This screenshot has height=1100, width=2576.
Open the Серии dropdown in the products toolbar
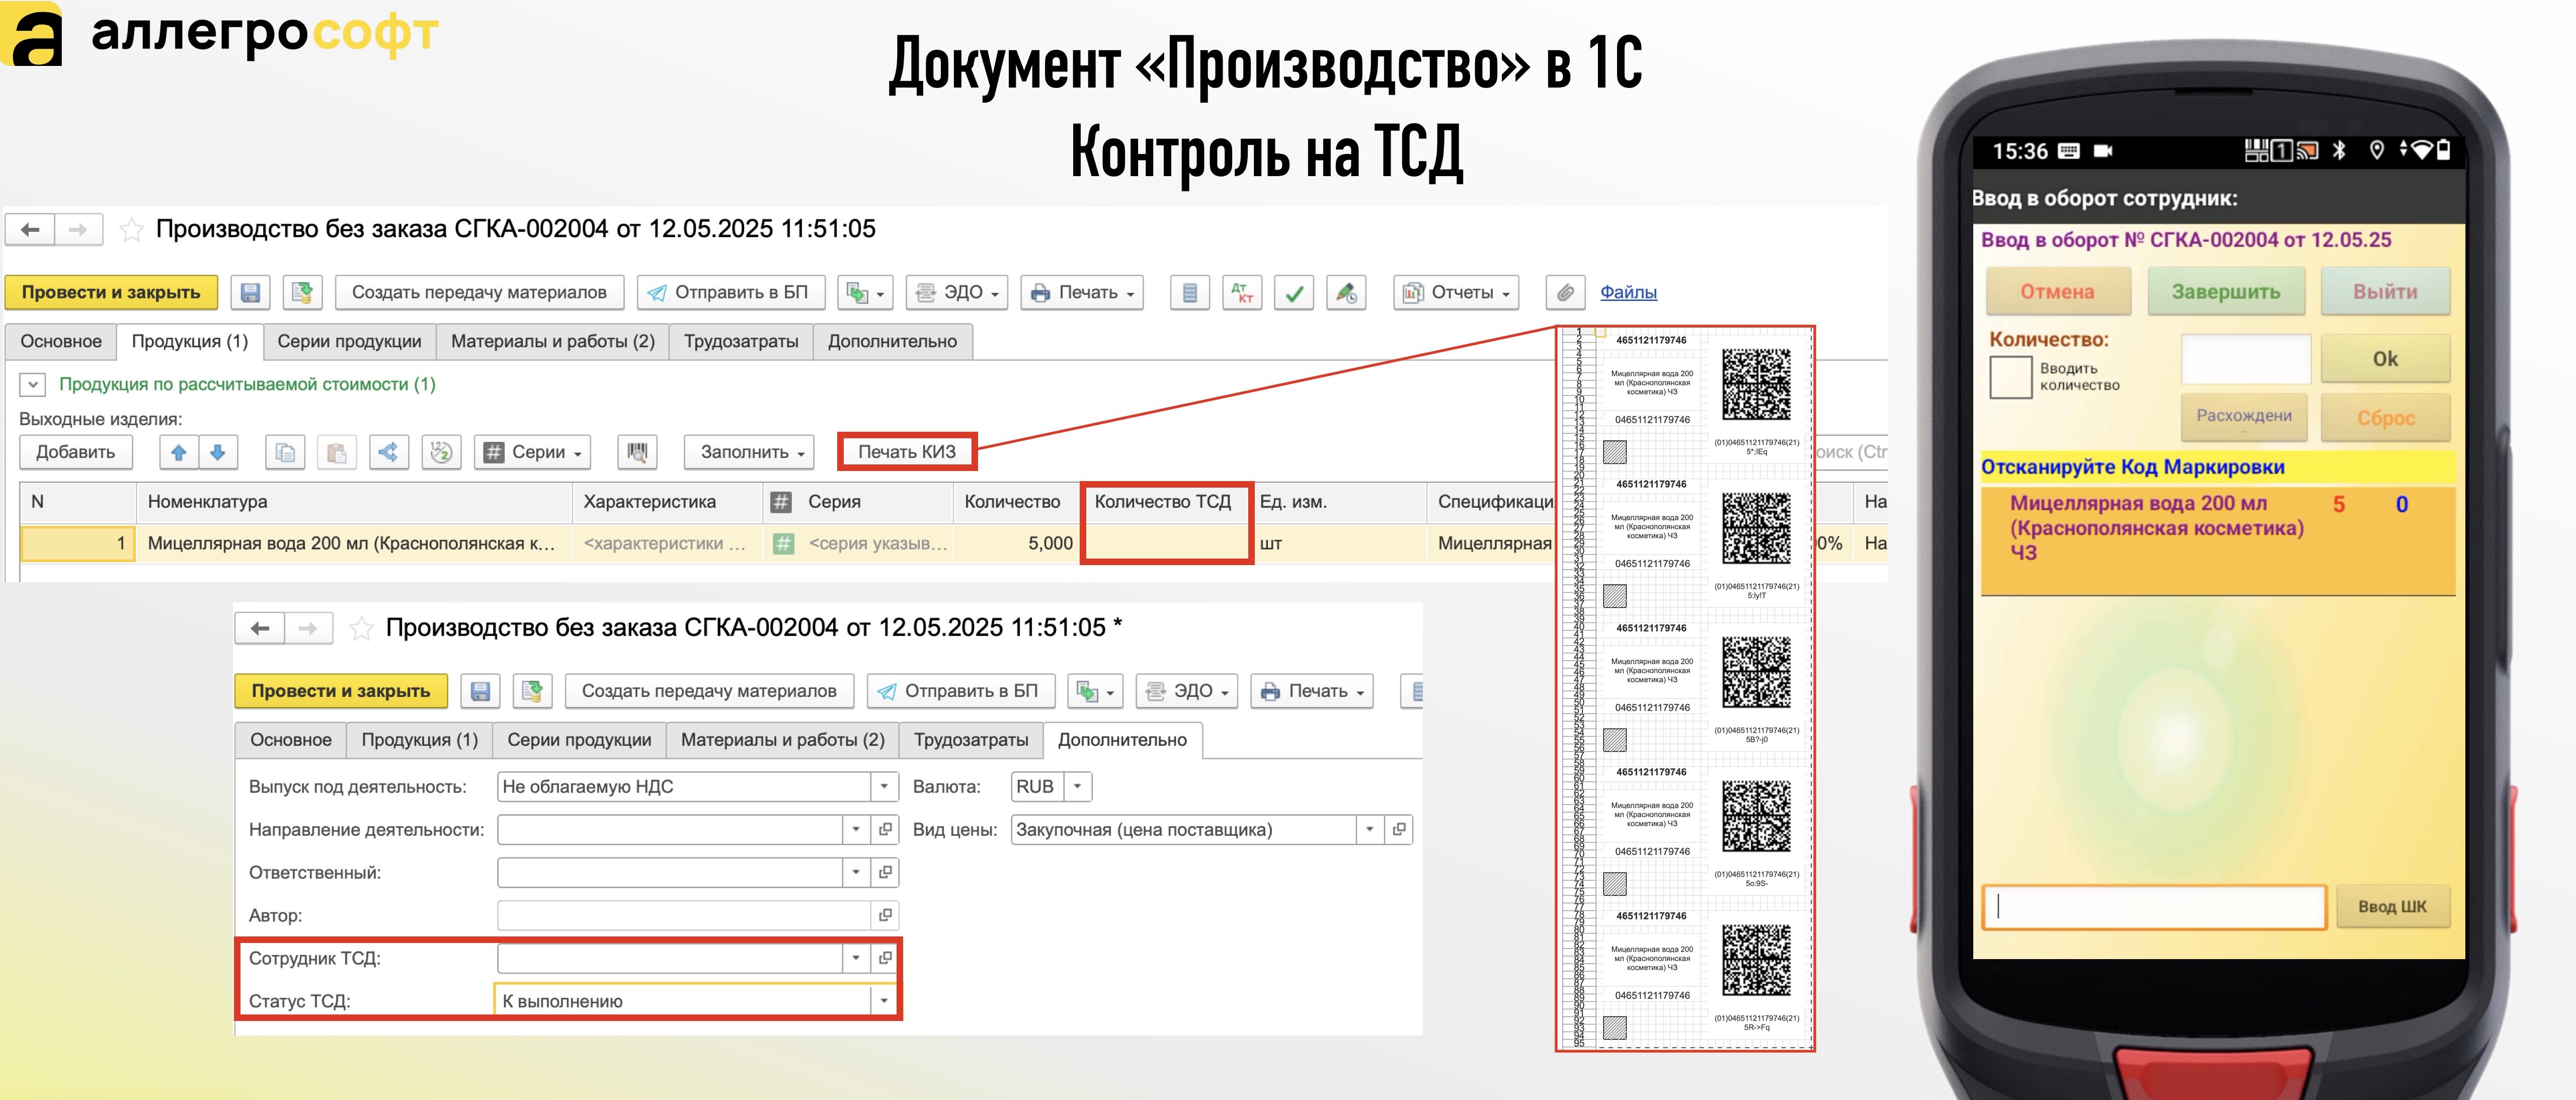tap(533, 452)
